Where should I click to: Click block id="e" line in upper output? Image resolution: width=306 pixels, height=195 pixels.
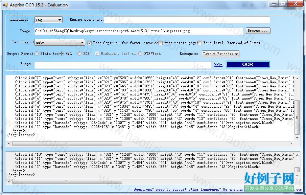pyautogui.click(x=154, y=107)
